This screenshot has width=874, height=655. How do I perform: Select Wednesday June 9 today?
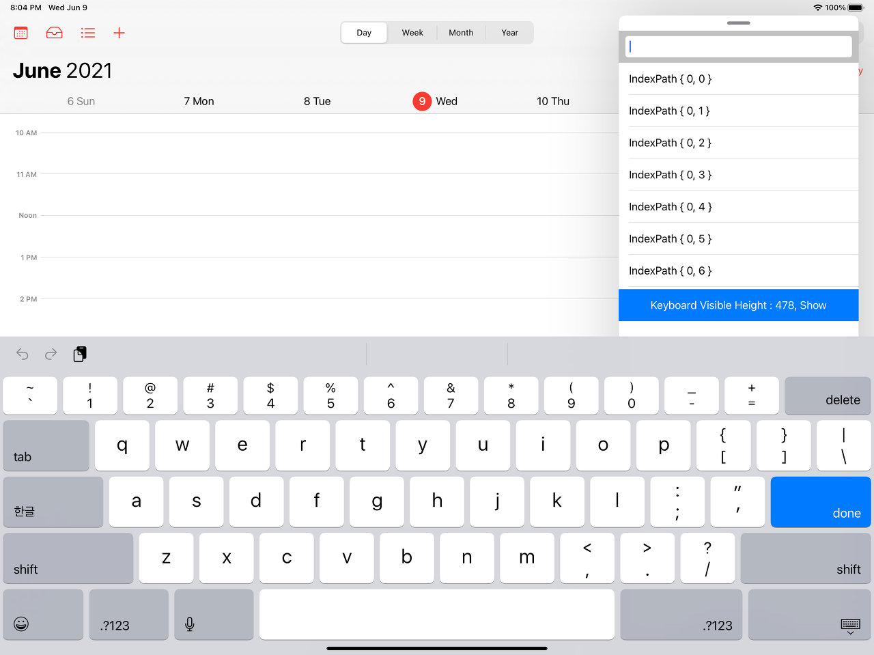(x=435, y=101)
